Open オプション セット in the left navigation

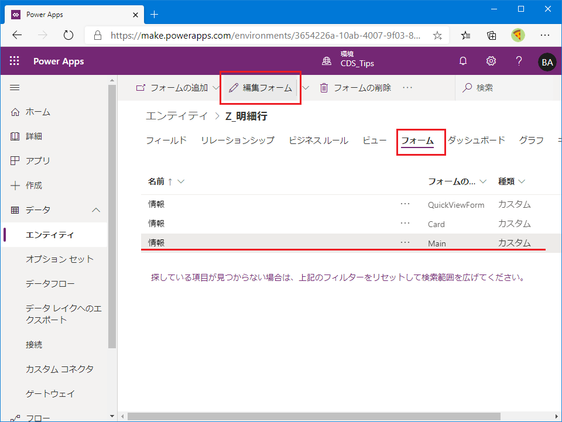click(60, 259)
